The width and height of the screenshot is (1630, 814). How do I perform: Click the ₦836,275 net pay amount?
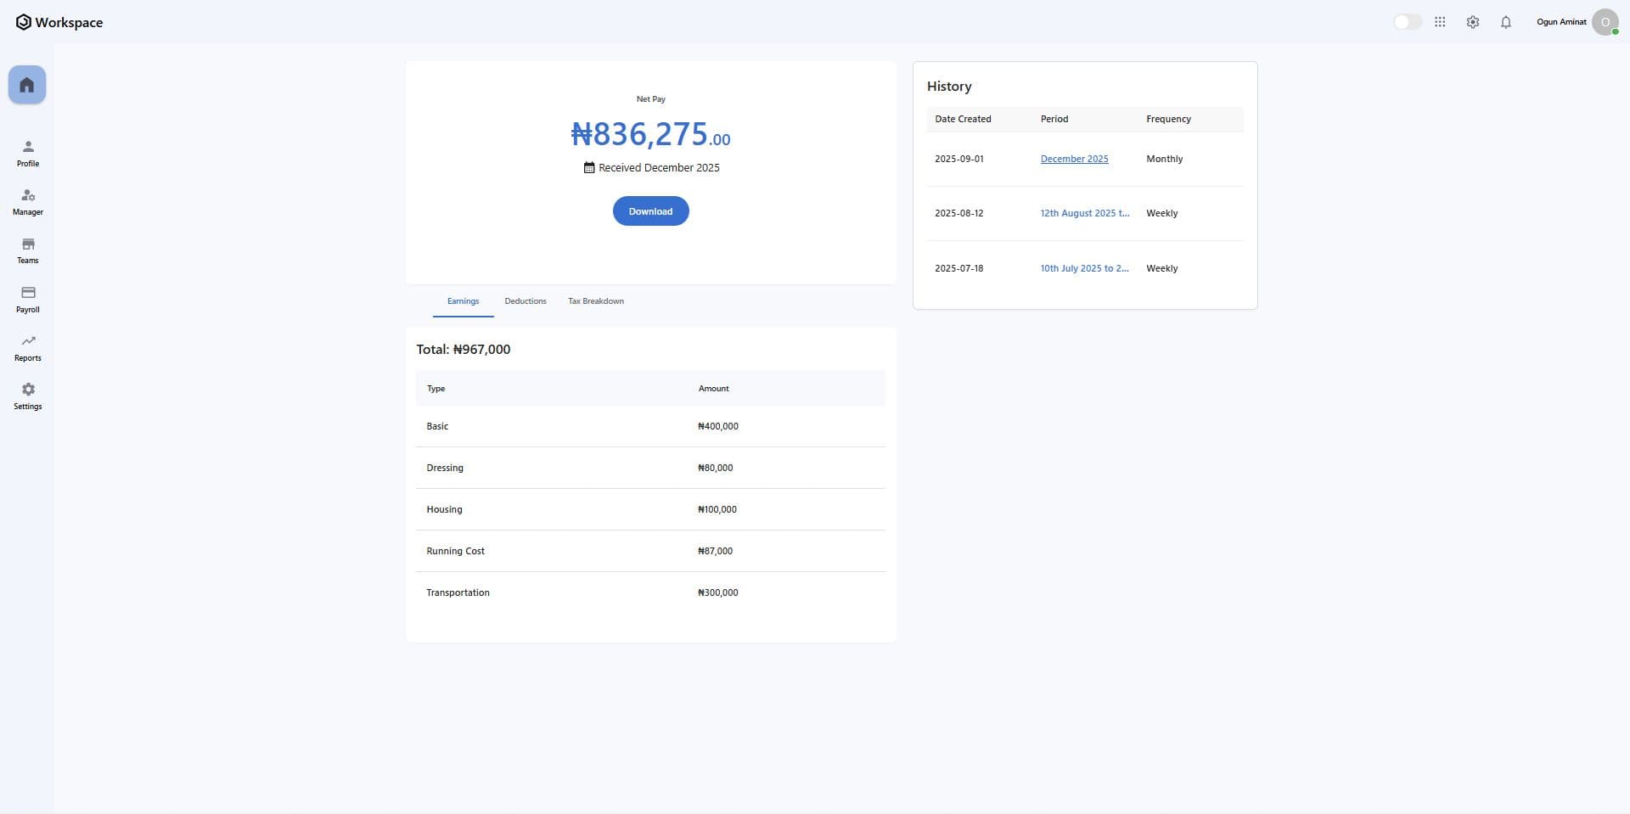pos(650,134)
